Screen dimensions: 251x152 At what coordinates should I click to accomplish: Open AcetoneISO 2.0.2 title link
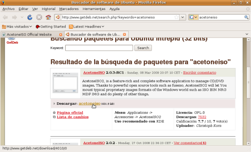(x=94, y=143)
